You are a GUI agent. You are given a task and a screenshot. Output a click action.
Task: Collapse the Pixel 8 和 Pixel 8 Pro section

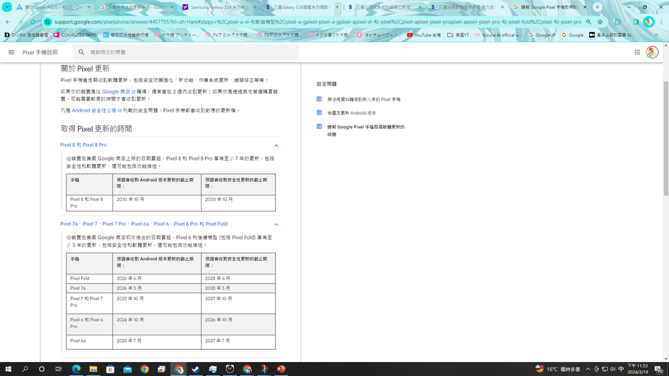click(x=276, y=145)
